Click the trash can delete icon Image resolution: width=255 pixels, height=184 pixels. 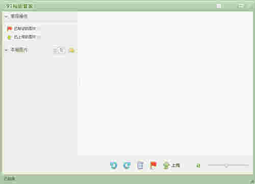(140, 165)
